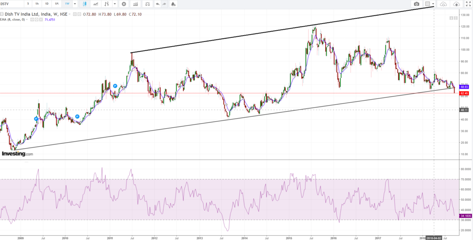Save chart layout via cloud upload icon
This screenshot has width=473, height=240.
(456, 4)
